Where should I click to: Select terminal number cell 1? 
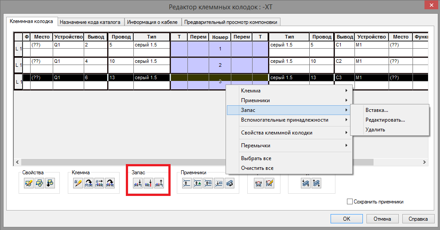coord(220,49)
